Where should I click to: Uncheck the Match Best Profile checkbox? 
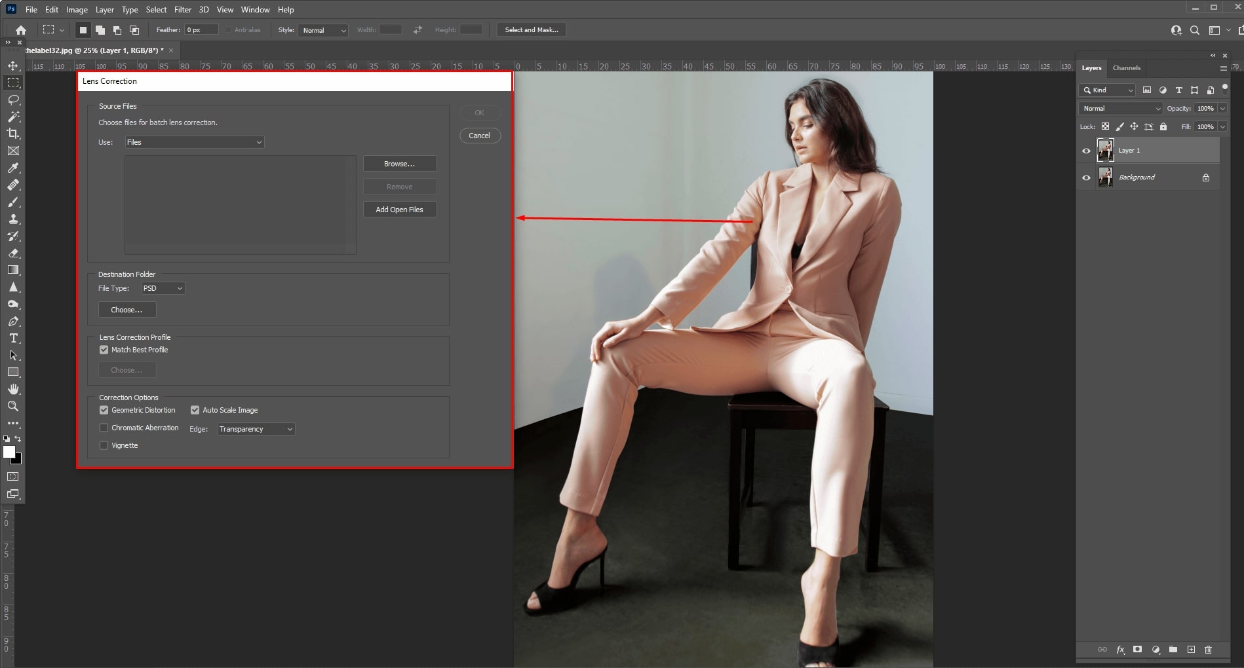(104, 349)
